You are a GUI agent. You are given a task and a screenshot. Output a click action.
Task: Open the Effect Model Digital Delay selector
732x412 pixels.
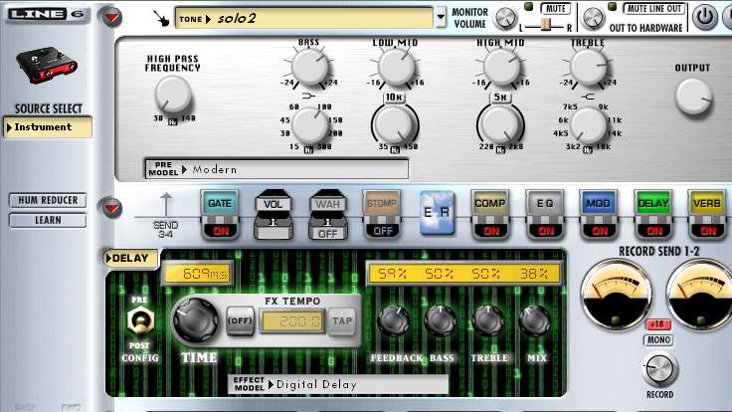(338, 384)
